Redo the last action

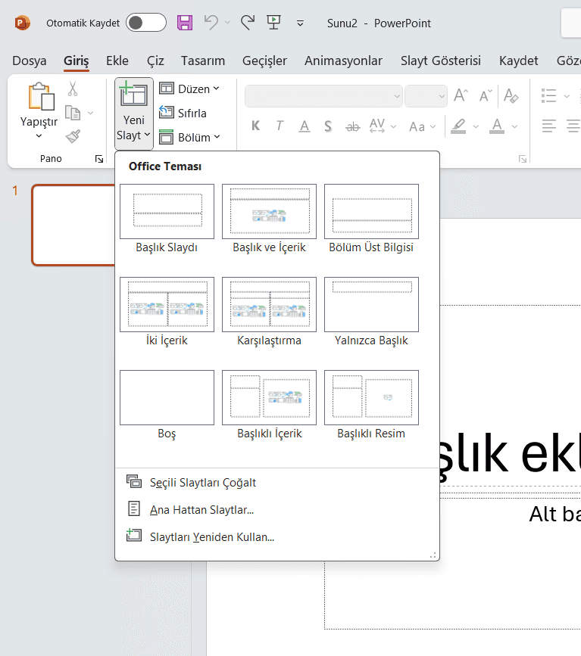tap(248, 22)
